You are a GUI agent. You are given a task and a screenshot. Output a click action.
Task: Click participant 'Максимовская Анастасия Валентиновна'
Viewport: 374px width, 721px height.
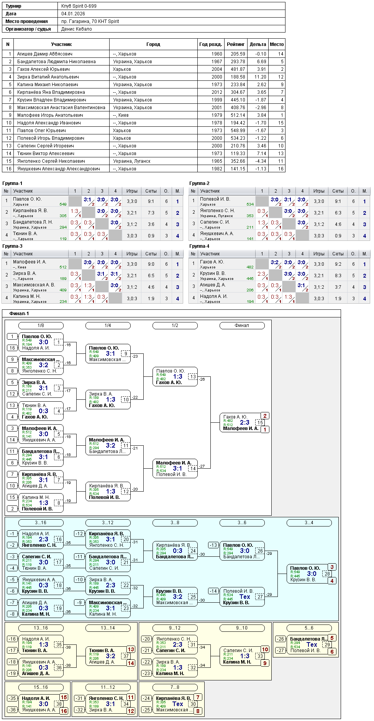pyautogui.click(x=61, y=108)
